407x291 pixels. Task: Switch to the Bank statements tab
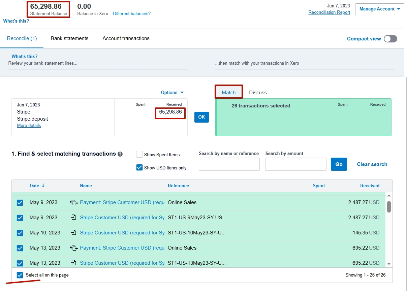pyautogui.click(x=69, y=38)
